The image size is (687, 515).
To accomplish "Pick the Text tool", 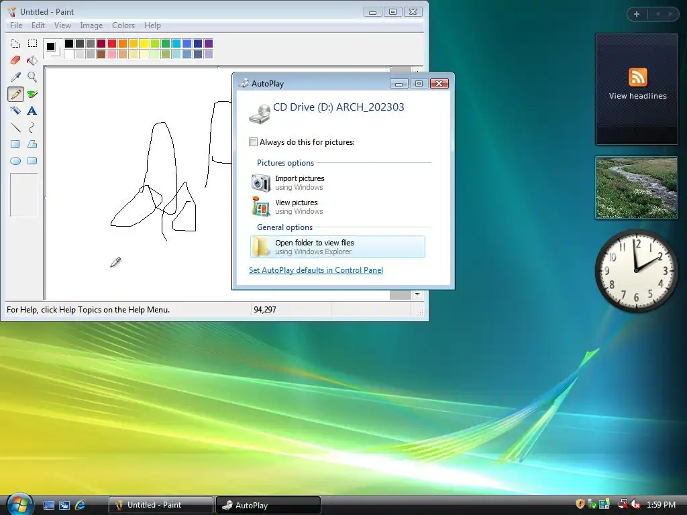I will [32, 111].
